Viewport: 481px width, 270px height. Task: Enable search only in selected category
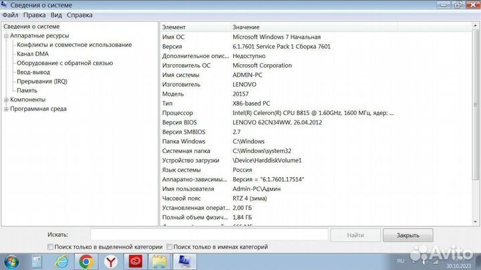tap(50, 247)
